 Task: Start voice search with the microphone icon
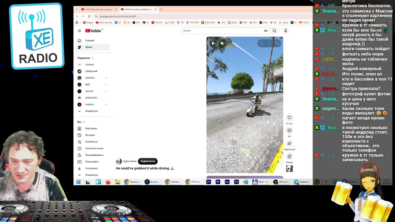click(x=285, y=31)
